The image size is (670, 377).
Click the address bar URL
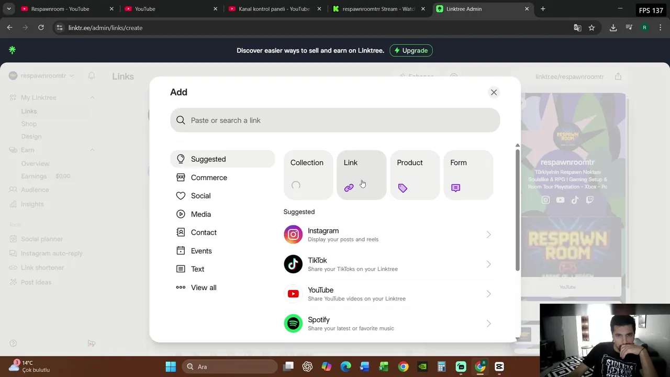[105, 28]
